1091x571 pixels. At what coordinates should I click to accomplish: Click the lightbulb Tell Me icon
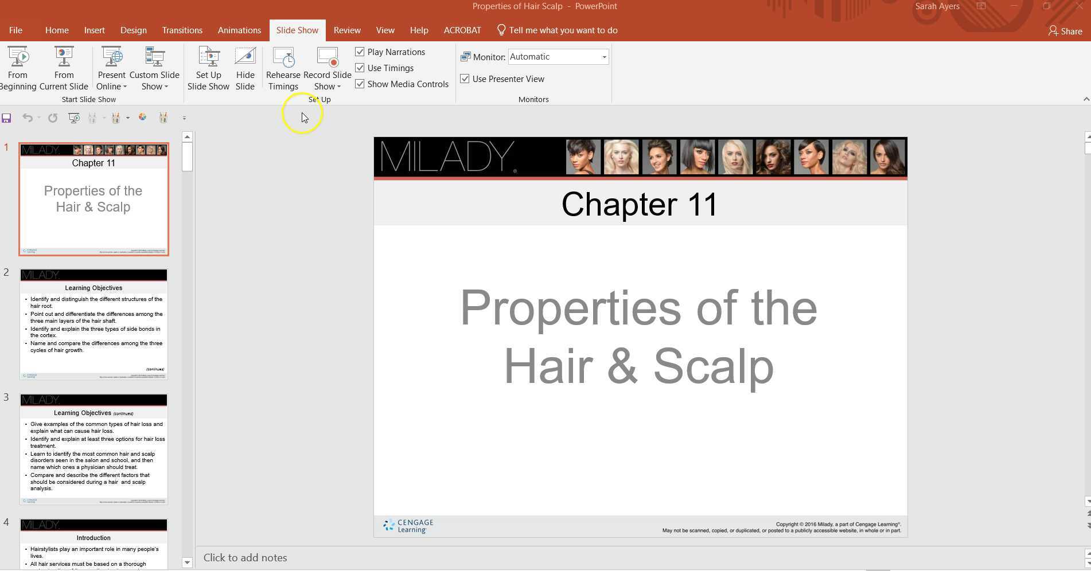click(501, 30)
